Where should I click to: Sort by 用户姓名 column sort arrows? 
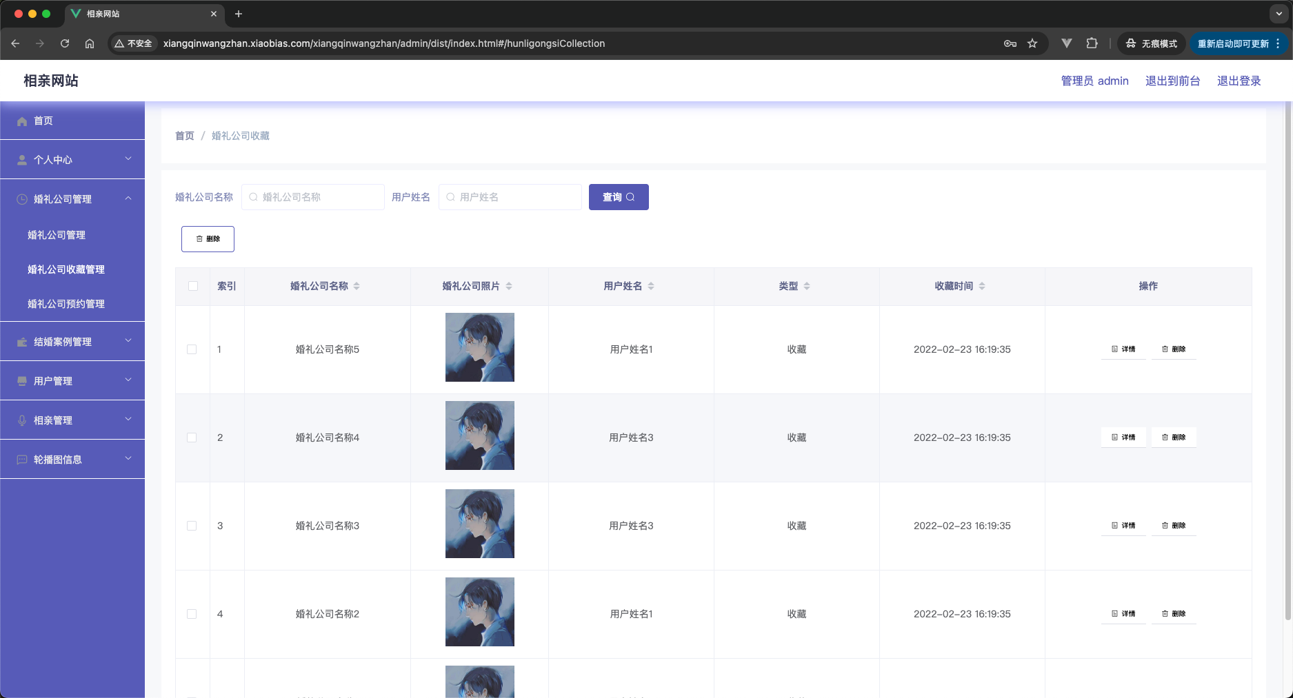(651, 286)
